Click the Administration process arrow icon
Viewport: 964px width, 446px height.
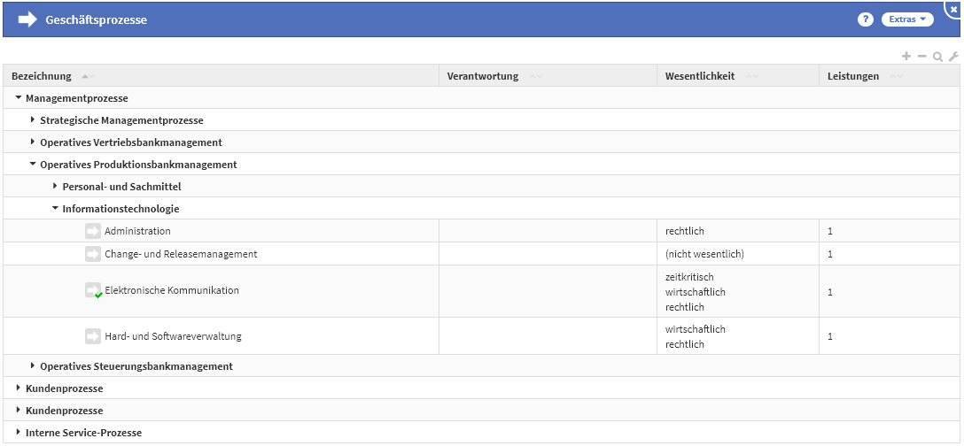93,231
